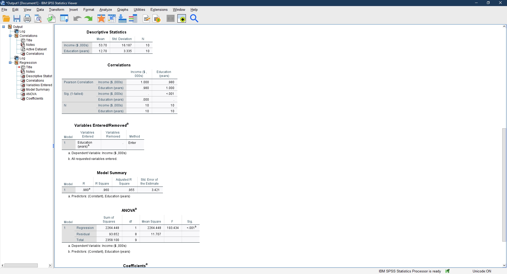Click the Method cell reading Enter
This screenshot has width=507, height=274.
pyautogui.click(x=132, y=143)
